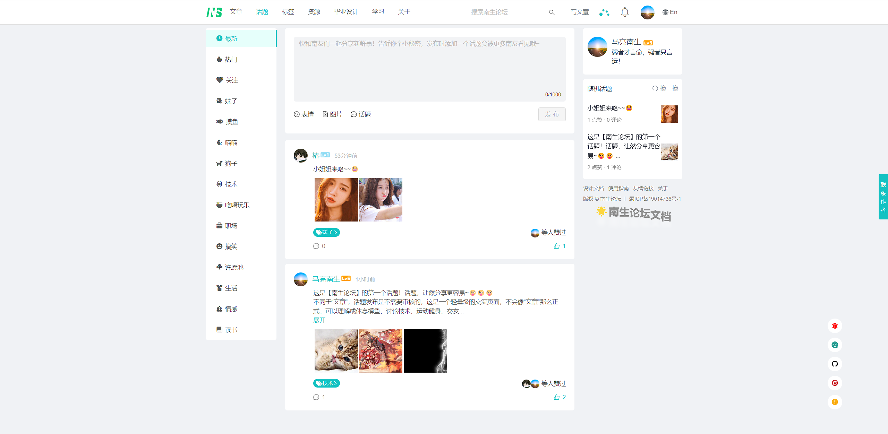The image size is (888, 434).
Task: Click the notification bell icon
Action: click(625, 12)
